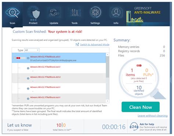
Task: Click threat level bar of the first entry
Action: pyautogui.click(x=21, y=58)
